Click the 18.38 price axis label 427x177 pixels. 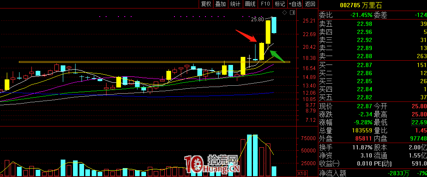(309, 58)
